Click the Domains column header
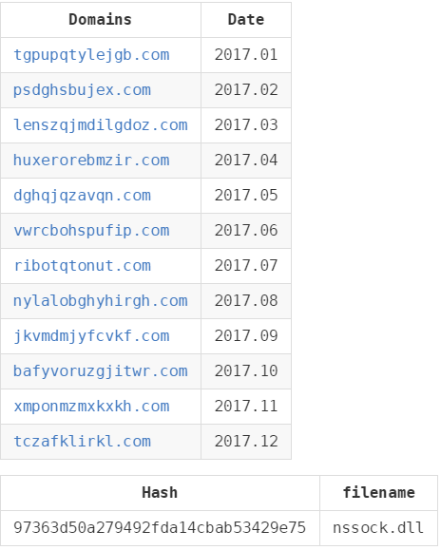This screenshot has width=441, height=550. pyautogui.click(x=101, y=20)
